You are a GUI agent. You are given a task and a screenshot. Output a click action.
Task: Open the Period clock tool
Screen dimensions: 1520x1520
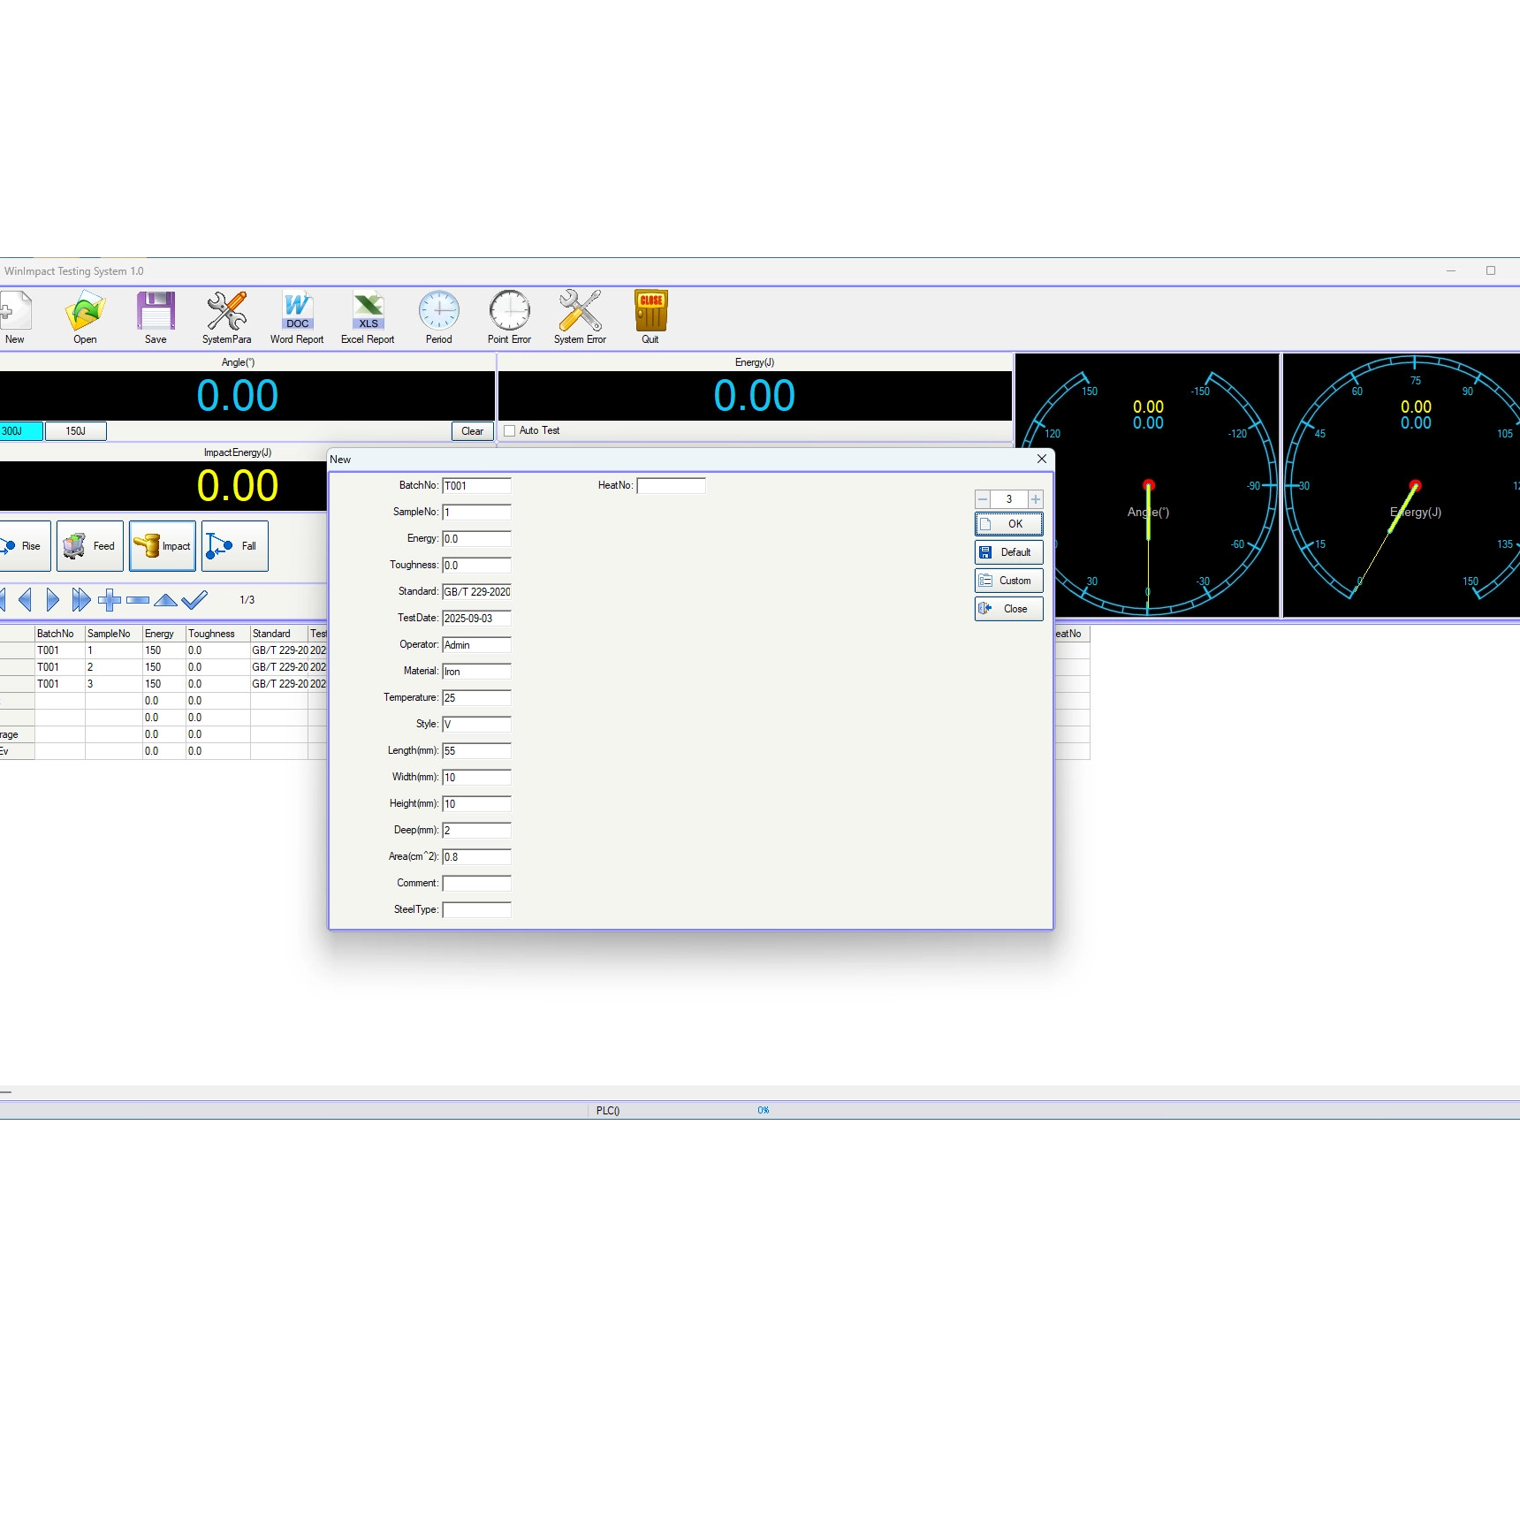[438, 316]
